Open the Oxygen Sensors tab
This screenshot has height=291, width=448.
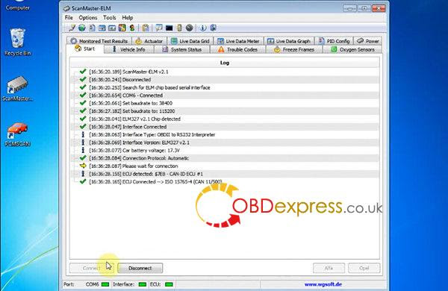click(x=352, y=49)
